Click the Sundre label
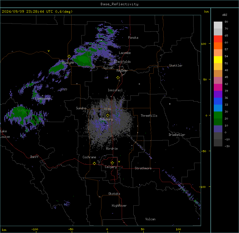The width and height of the screenshot is (239, 233). (x=81, y=108)
